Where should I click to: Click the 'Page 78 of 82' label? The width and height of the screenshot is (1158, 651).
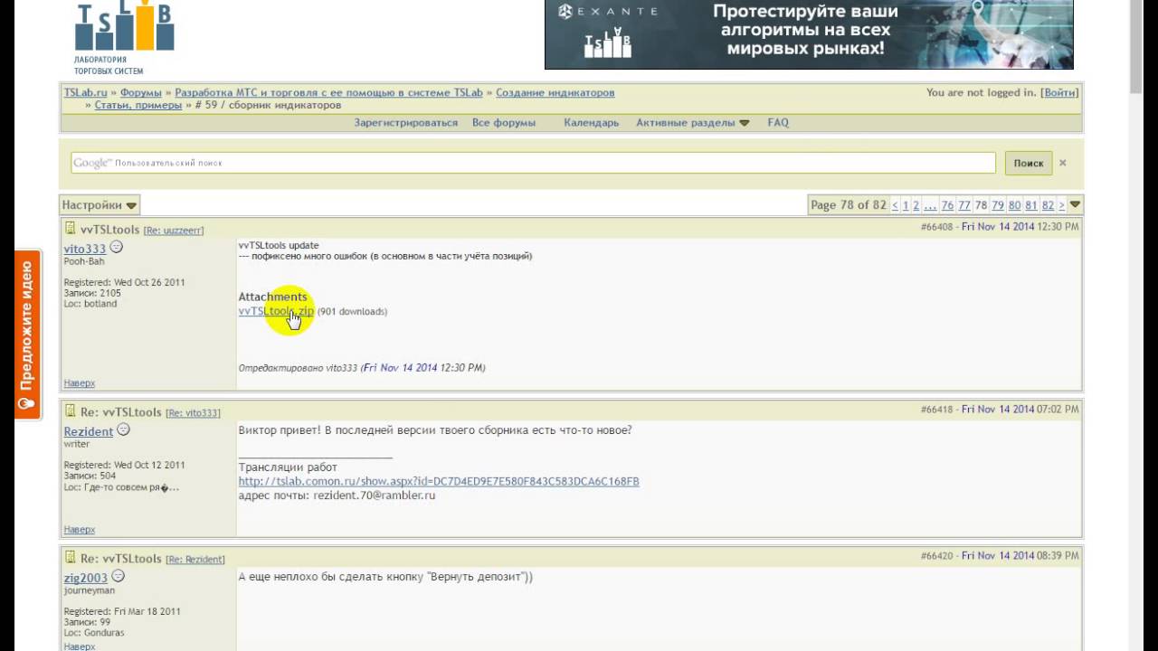pos(849,205)
